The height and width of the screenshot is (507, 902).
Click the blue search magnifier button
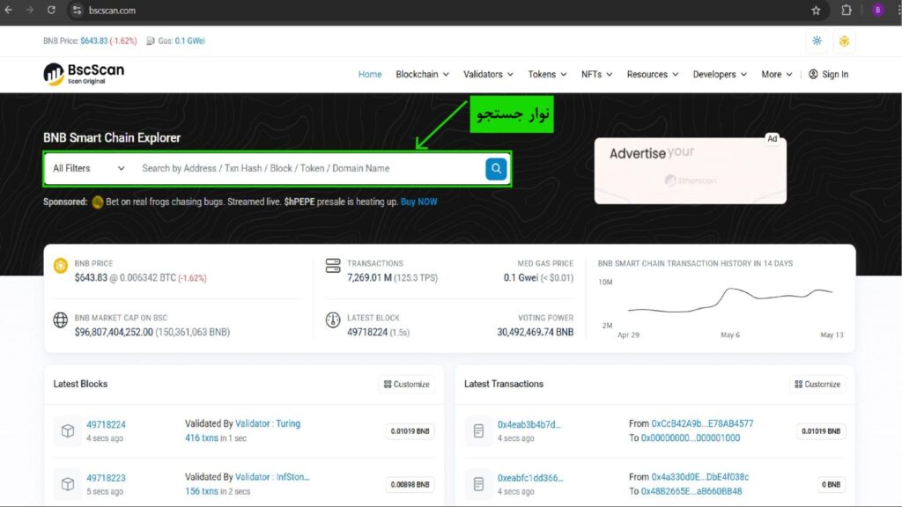coord(496,168)
